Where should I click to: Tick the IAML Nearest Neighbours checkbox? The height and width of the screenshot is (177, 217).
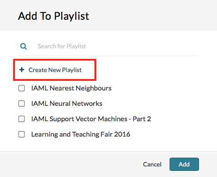tap(22, 88)
